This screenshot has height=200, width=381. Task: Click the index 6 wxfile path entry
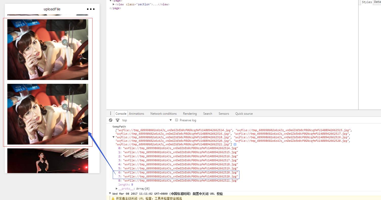coord(180,172)
